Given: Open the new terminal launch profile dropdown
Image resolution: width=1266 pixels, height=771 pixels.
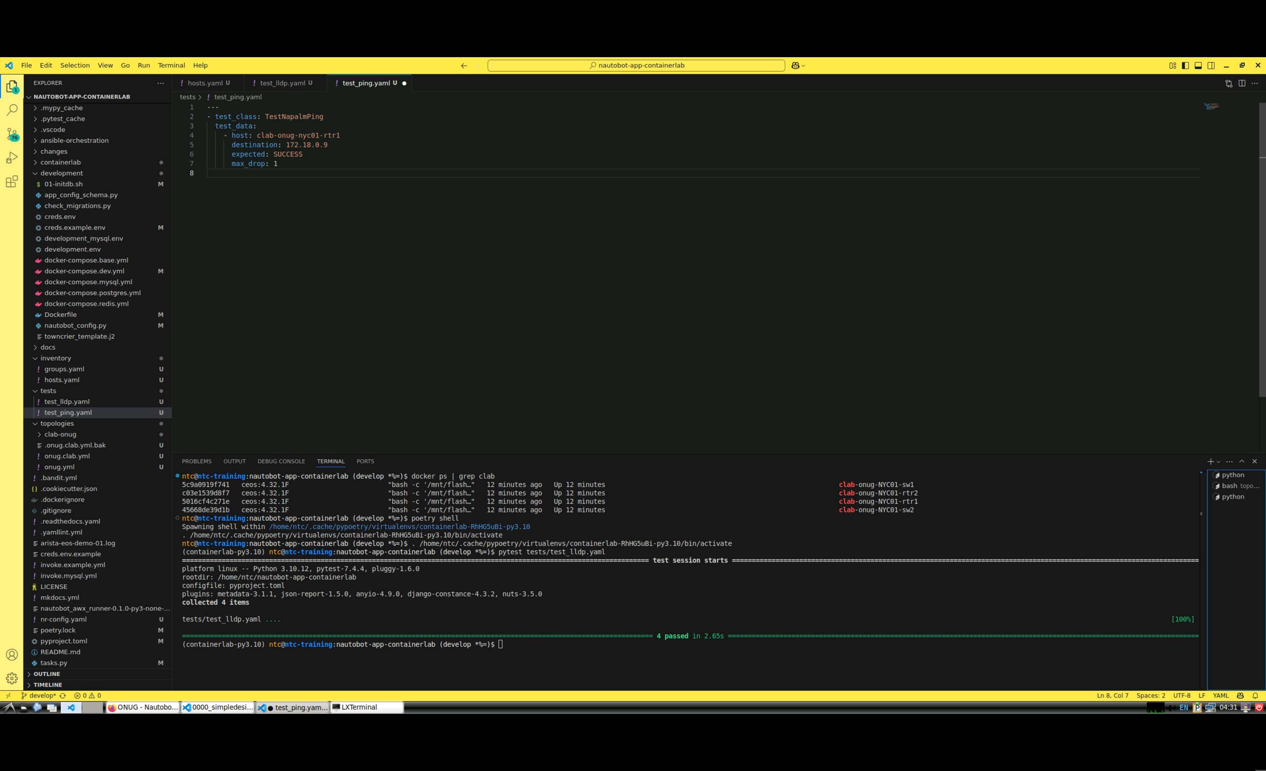Looking at the screenshot, I should coord(1218,462).
